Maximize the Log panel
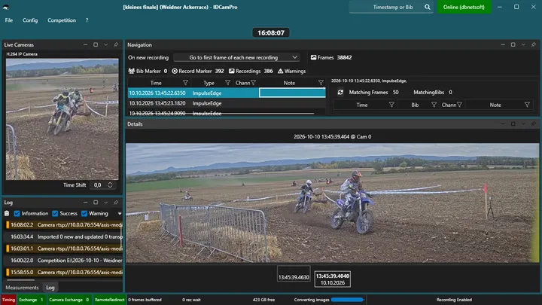This screenshot has height=305, width=542. [96, 203]
